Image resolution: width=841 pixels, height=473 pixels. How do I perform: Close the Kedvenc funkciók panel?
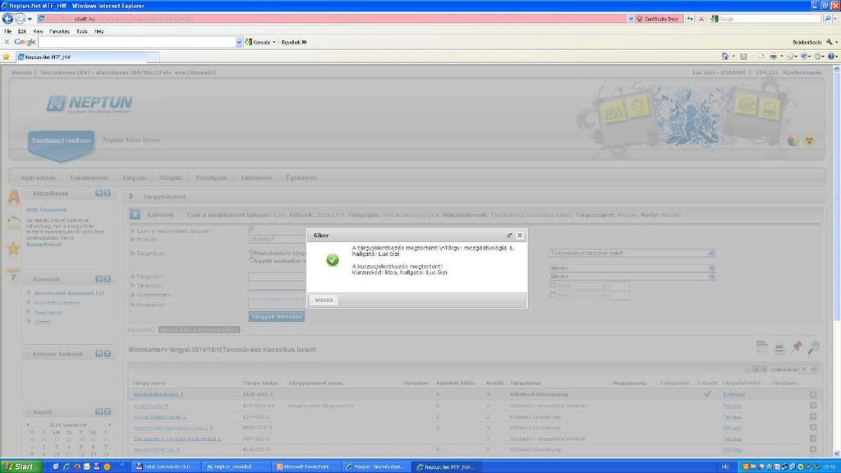click(108, 353)
